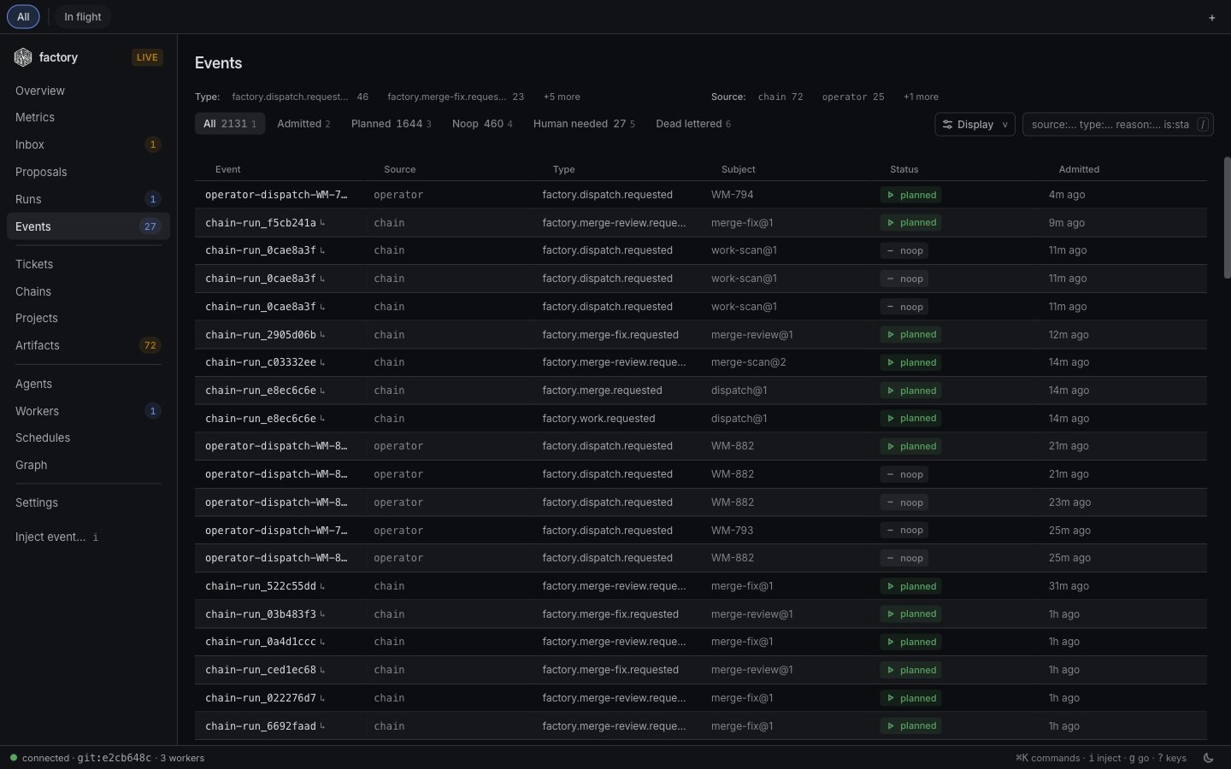
Task: Click the events list vertical scrollbar
Action: (1228, 218)
